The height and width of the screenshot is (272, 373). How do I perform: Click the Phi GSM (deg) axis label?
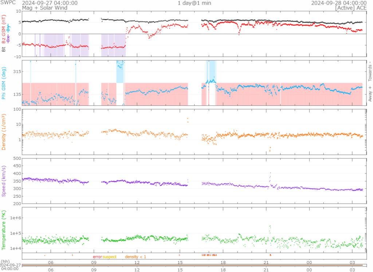pos(4,83)
